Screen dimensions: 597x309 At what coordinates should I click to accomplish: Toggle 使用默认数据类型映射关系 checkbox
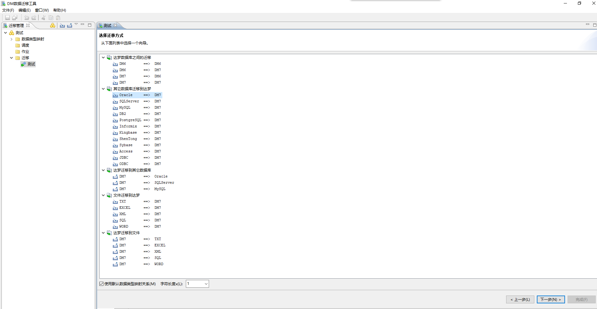(101, 284)
